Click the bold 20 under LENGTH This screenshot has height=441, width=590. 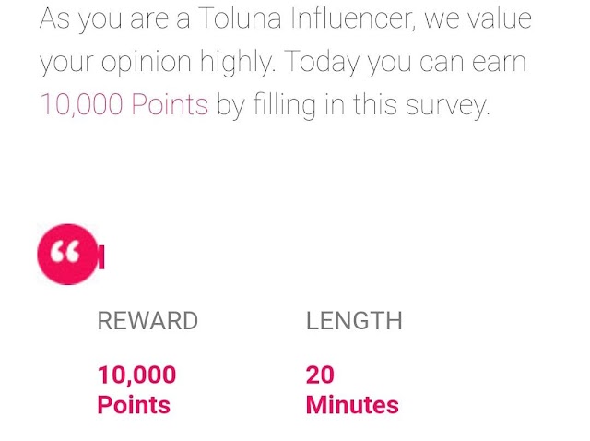(x=320, y=375)
